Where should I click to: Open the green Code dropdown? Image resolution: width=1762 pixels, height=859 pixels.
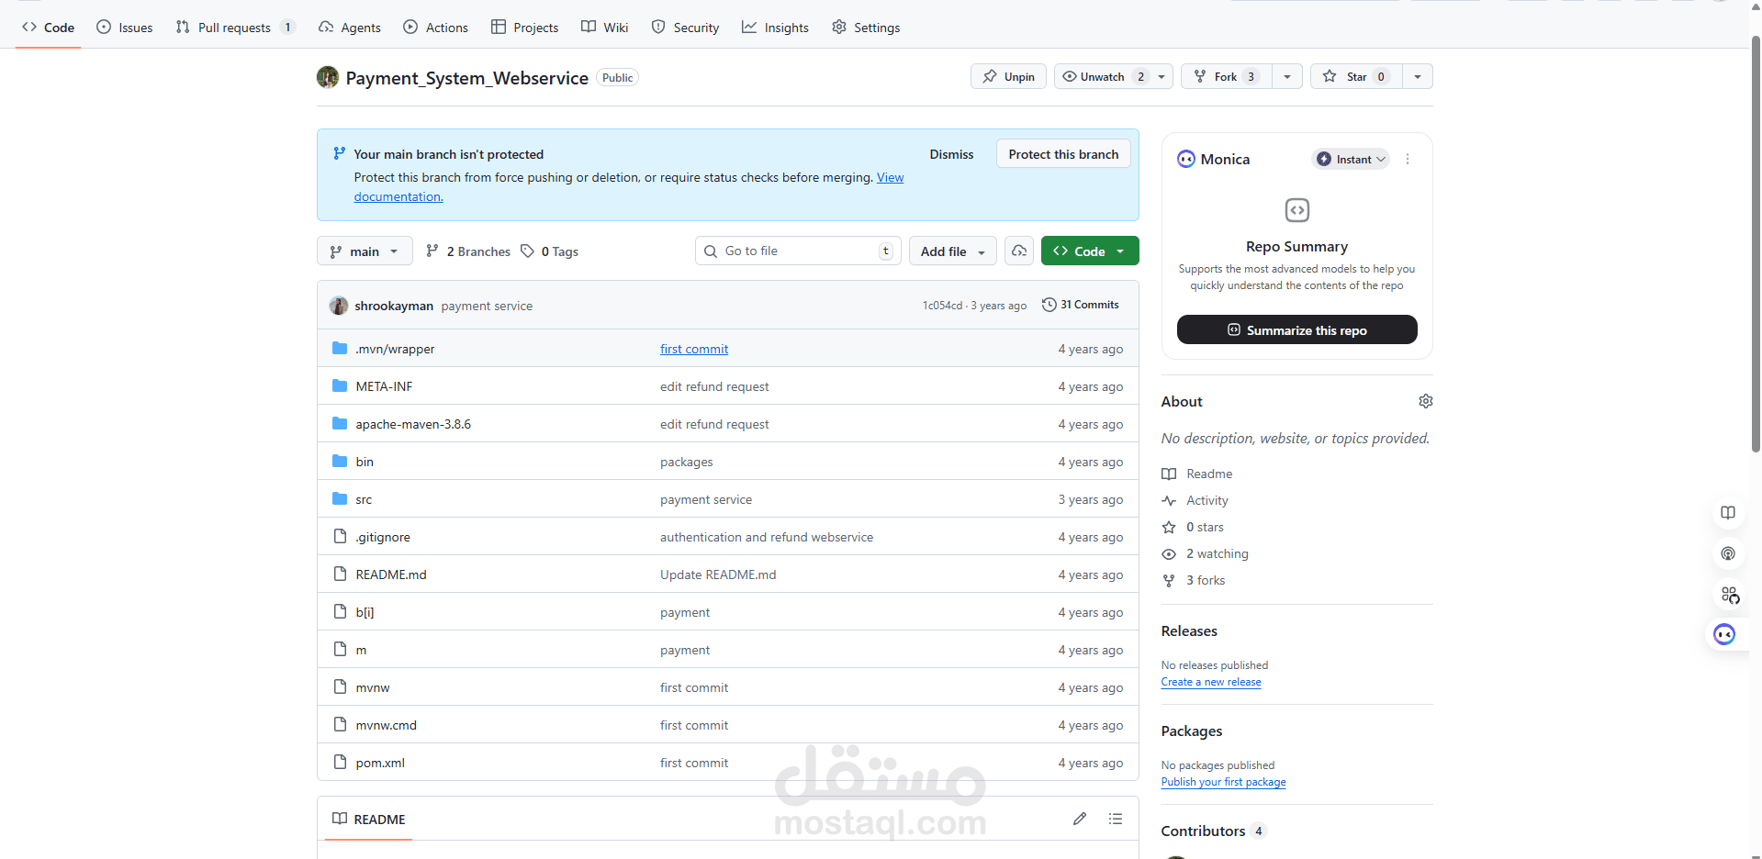coord(1090,251)
